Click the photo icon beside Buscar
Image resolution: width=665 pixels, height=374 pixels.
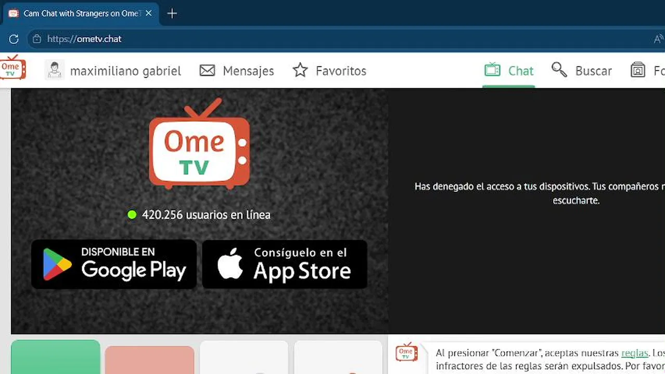[637, 70]
